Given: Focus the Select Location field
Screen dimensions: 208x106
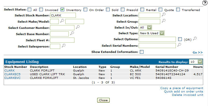Looking at the screenshot, I should coord(149,15).
